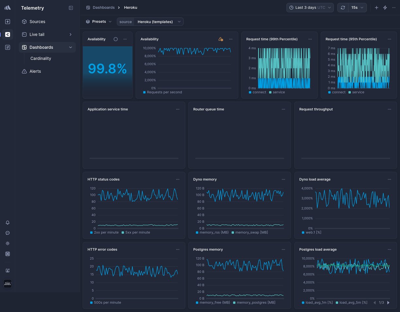
Task: Toggle 2xx per minute legend series
Action: (x=104, y=232)
